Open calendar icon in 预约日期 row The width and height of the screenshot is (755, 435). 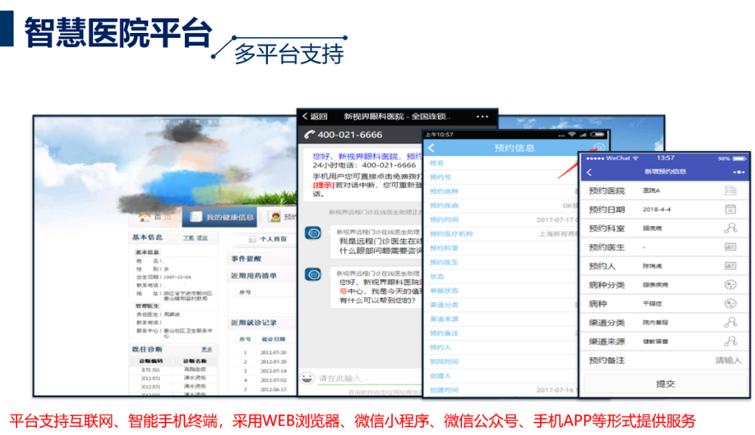pos(731,209)
